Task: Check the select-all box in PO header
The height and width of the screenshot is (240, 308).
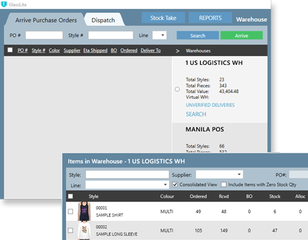Action: [10, 50]
